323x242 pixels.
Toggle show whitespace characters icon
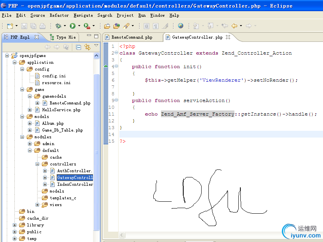pyautogui.click(x=156, y=26)
